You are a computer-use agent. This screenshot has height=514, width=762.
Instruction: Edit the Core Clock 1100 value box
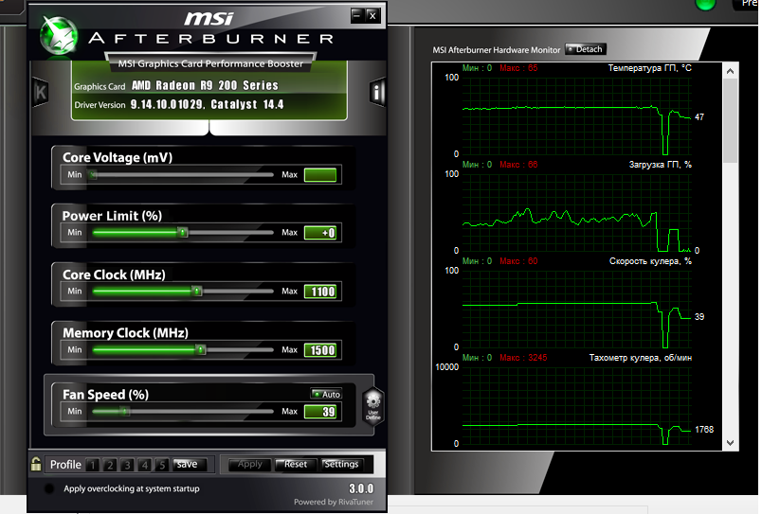click(x=320, y=292)
